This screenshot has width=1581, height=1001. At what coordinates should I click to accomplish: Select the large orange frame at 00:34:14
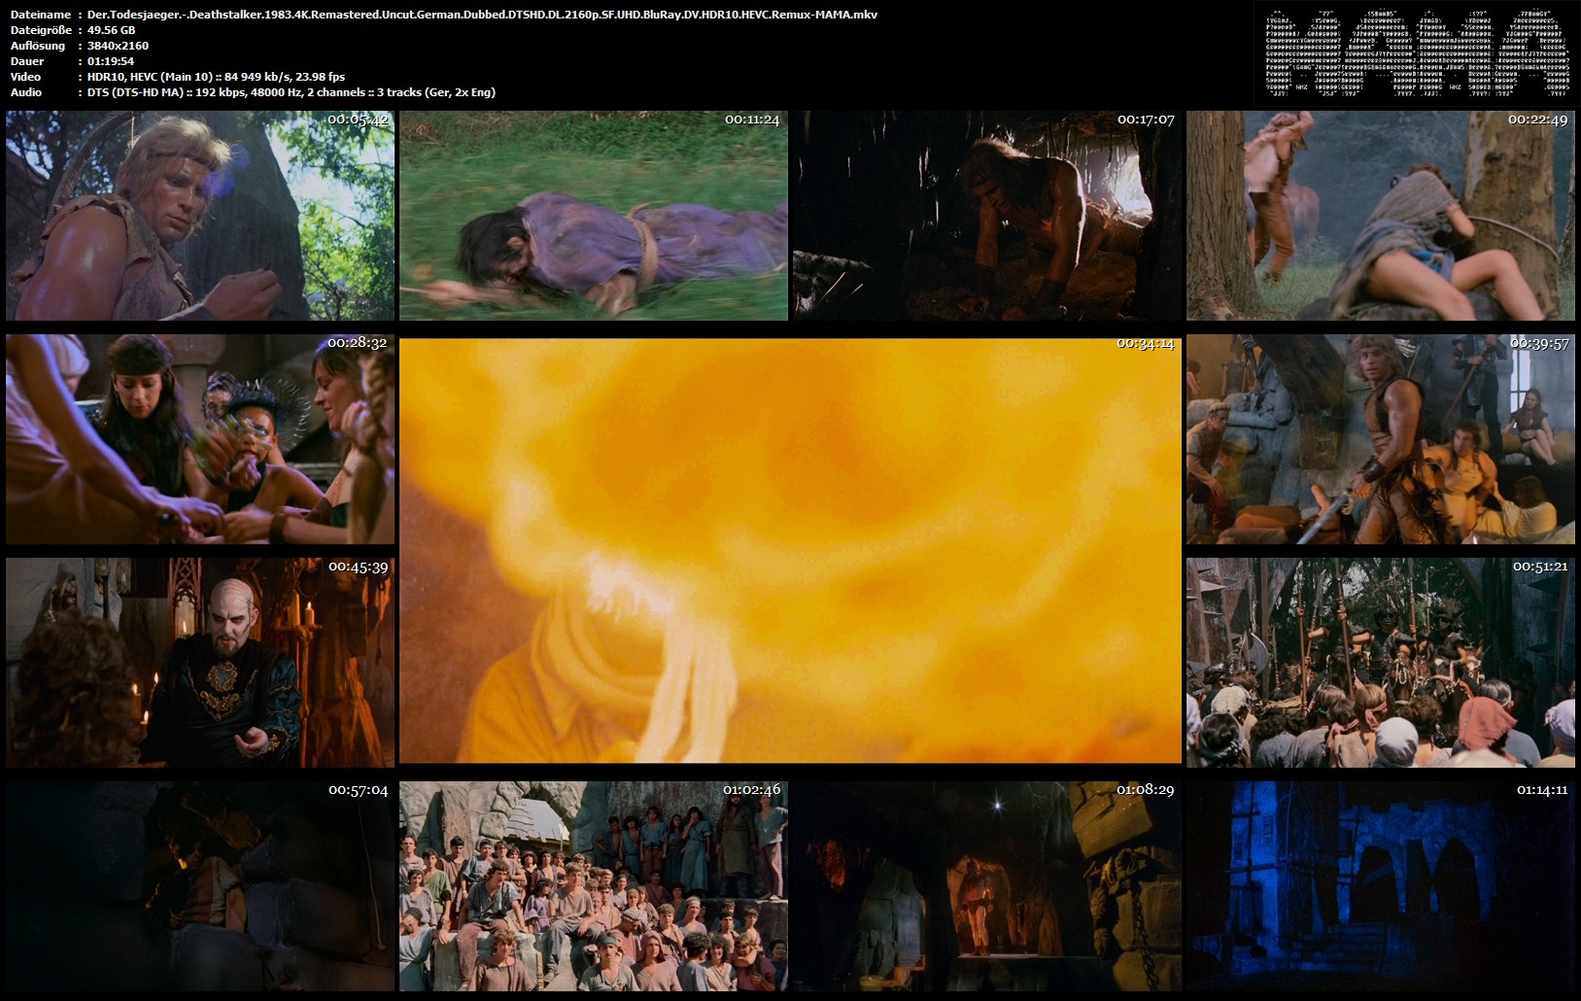click(x=790, y=550)
